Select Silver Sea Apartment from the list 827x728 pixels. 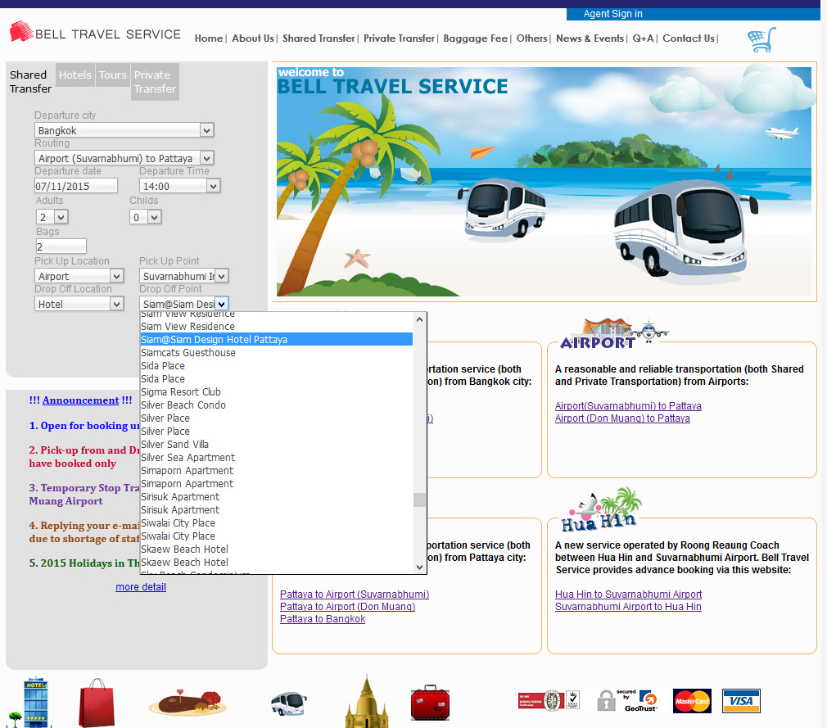click(x=277, y=458)
